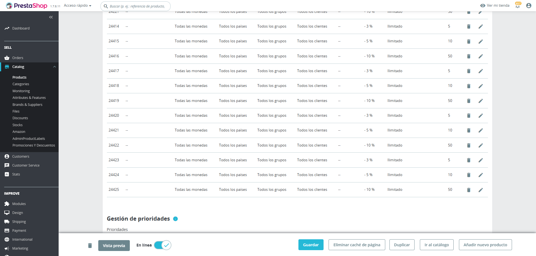Edit specific price rule 24416
536x256 pixels.
(481, 56)
